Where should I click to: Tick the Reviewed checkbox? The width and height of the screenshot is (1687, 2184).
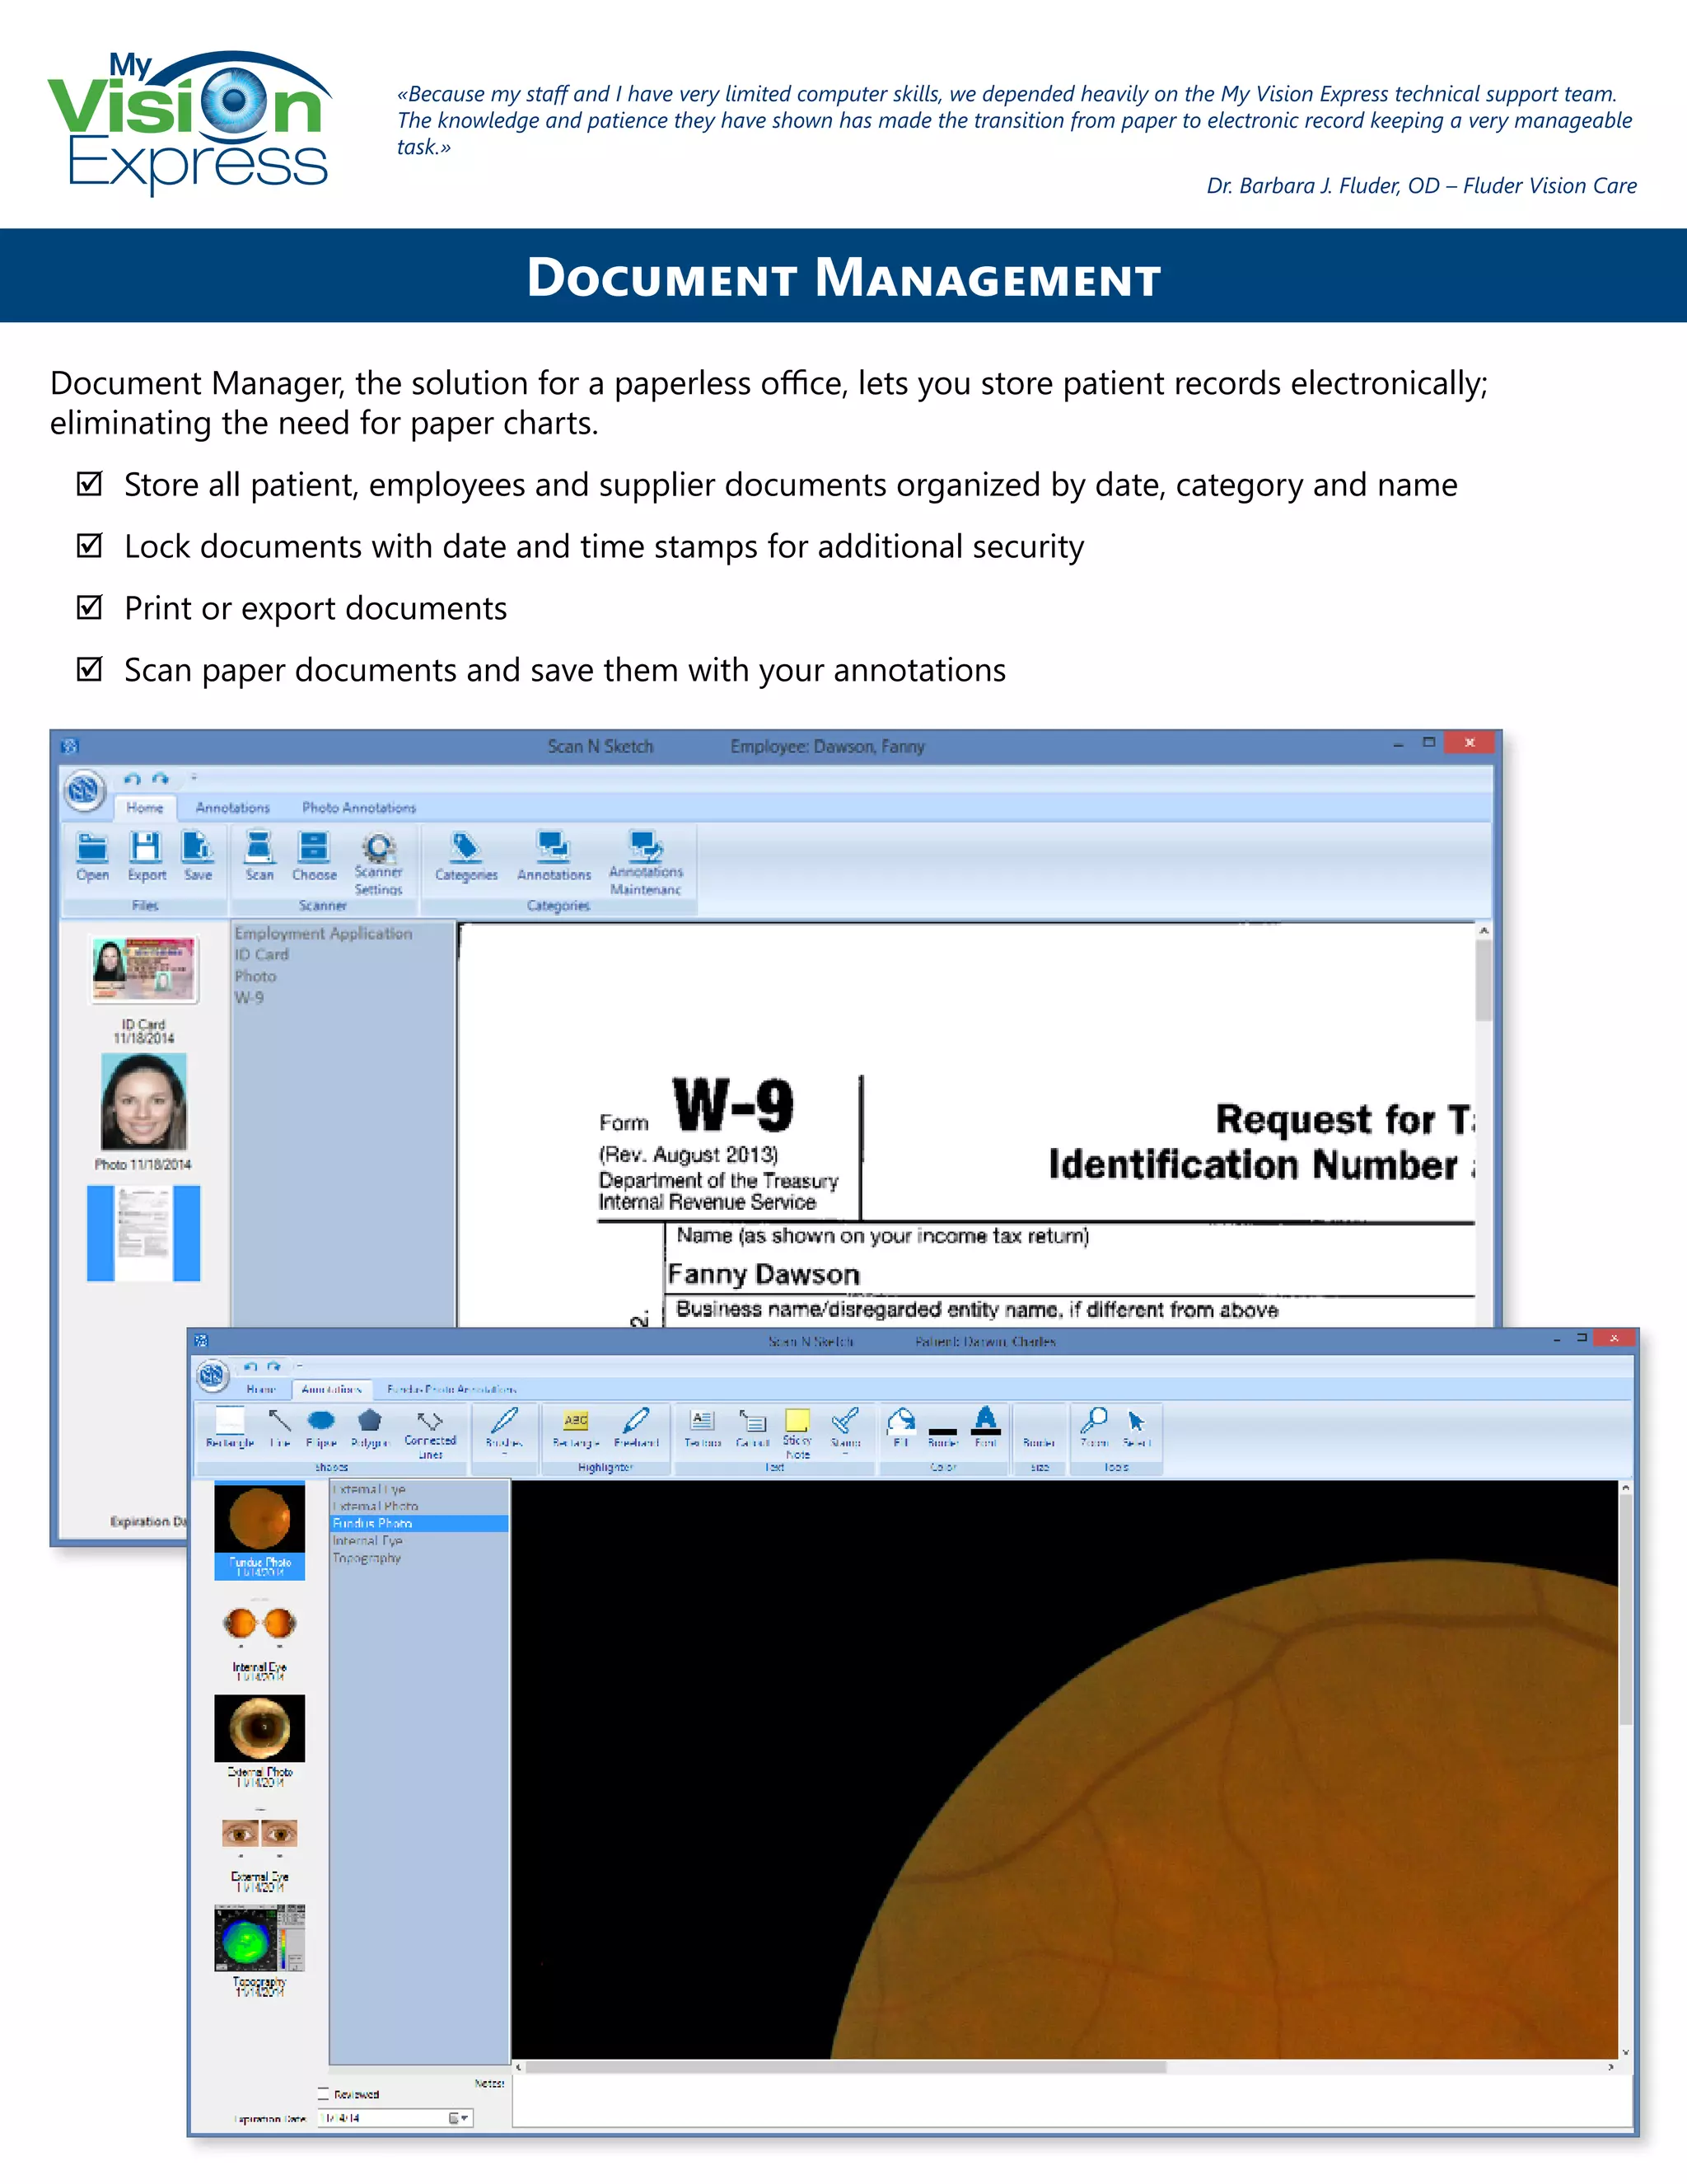323,2093
